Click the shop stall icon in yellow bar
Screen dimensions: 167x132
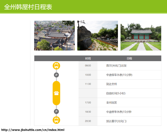[56, 93]
